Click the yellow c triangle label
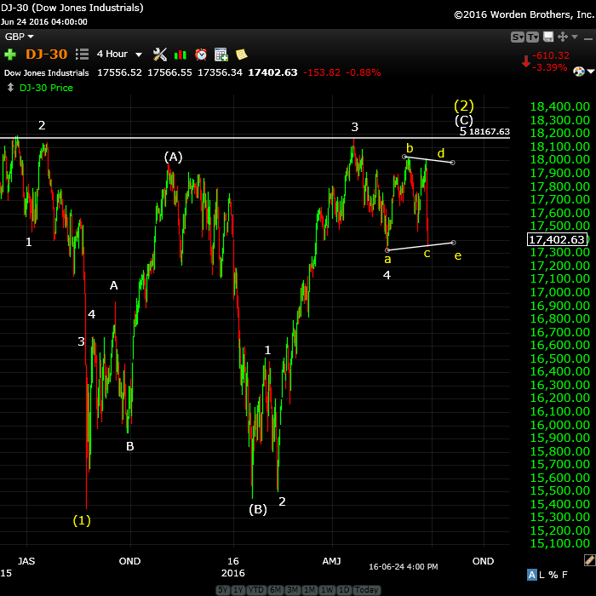Viewport: 596px width, 596px height. [427, 254]
